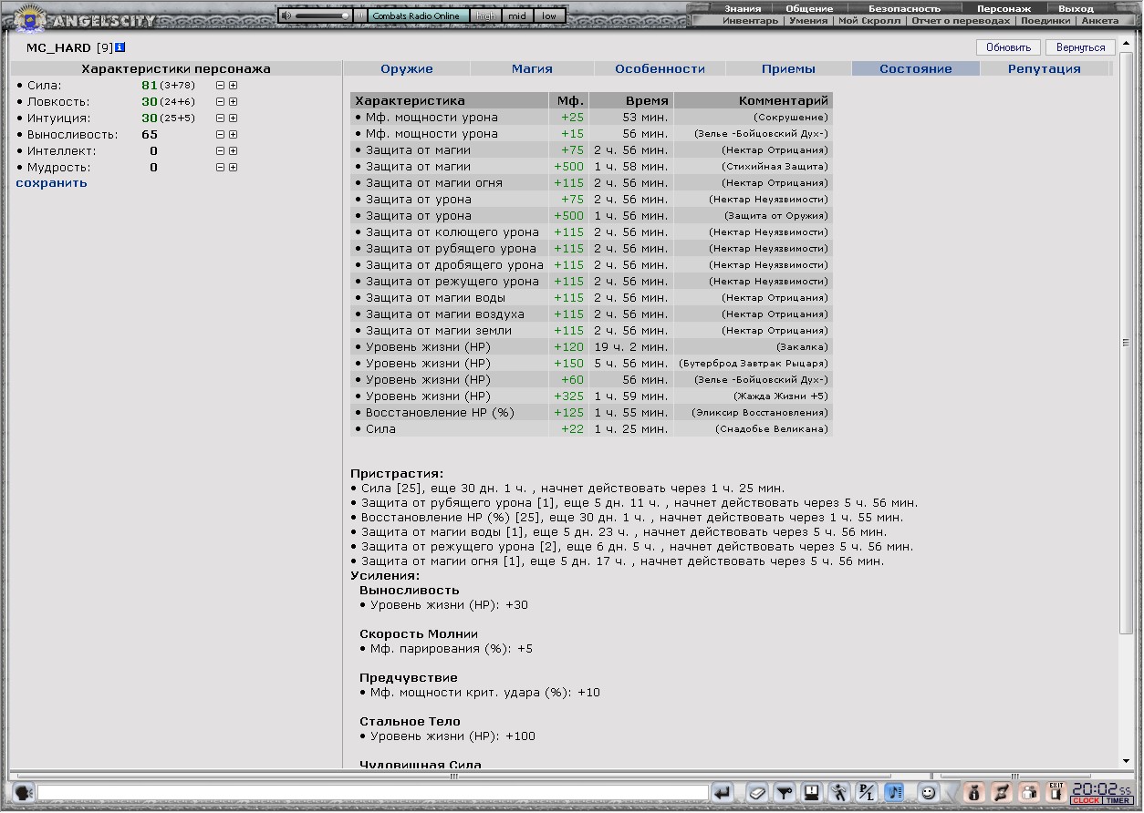Decrease Выносливость with minus button
This screenshot has height=813, width=1144.
(220, 135)
